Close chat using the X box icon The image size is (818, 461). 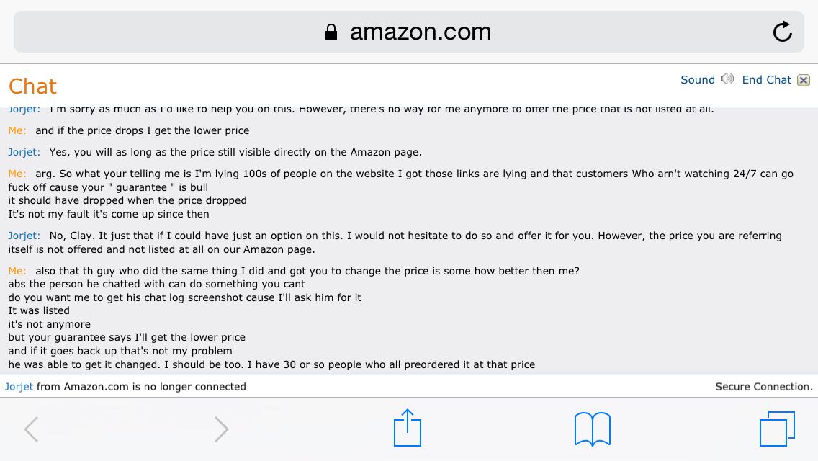click(804, 81)
